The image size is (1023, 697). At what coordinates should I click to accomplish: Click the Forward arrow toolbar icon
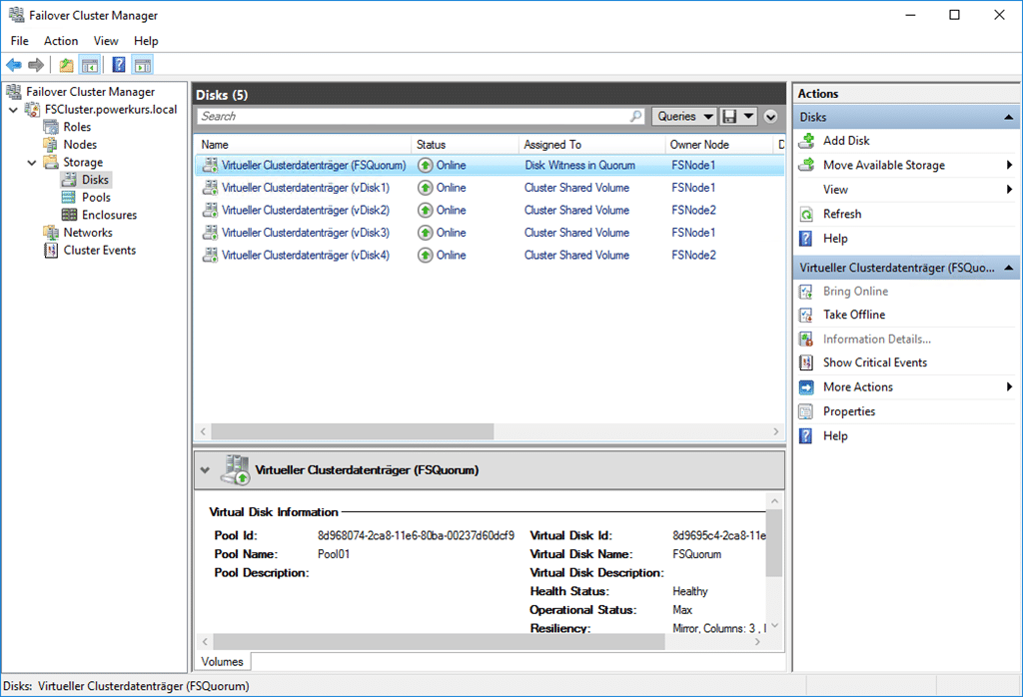click(37, 65)
